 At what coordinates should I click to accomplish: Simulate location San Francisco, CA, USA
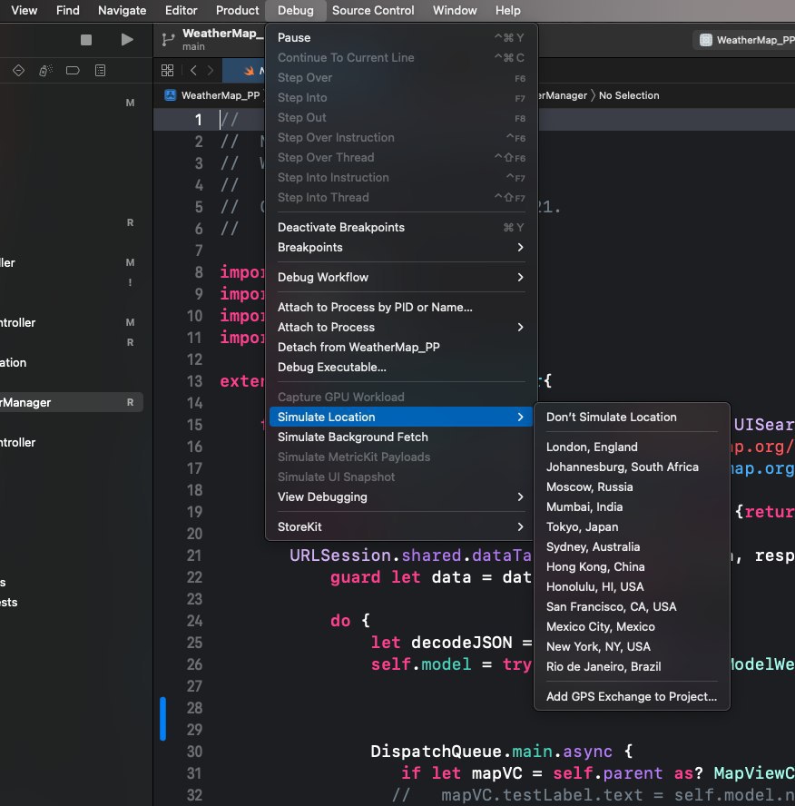(x=632, y=606)
